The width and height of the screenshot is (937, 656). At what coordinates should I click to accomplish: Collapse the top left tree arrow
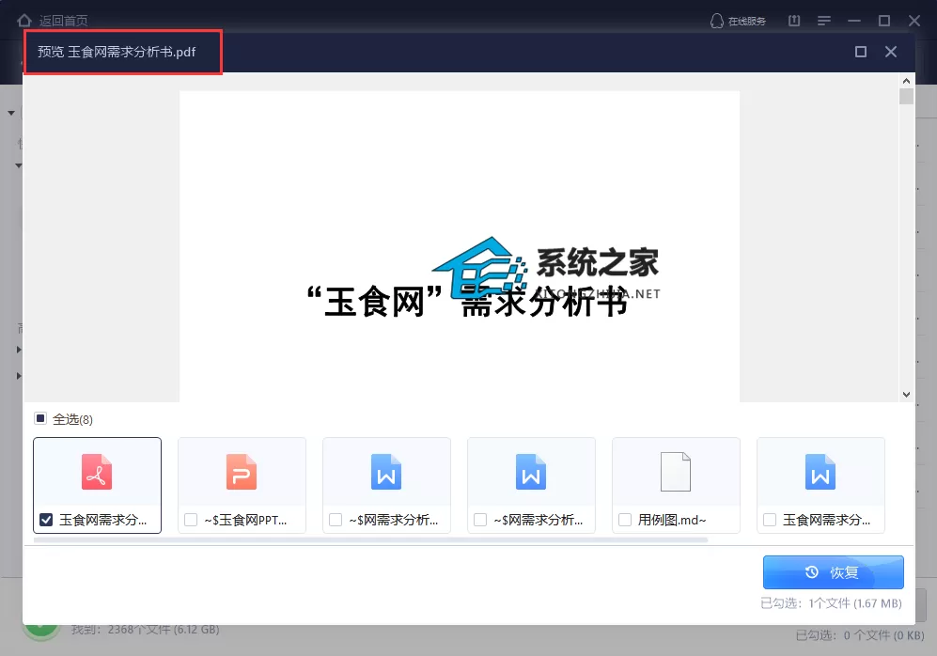click(10, 113)
